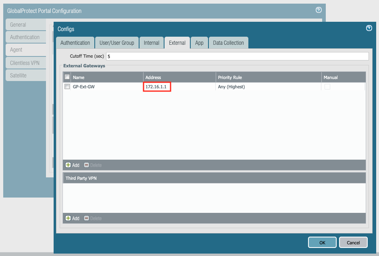Focus the Cutoff Time (sec) field

(x=237, y=56)
